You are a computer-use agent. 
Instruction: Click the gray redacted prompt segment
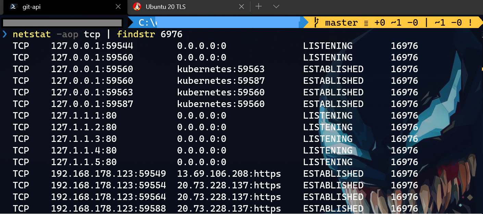point(62,23)
